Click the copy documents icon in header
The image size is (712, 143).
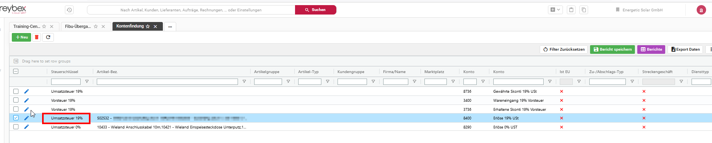pos(584,10)
